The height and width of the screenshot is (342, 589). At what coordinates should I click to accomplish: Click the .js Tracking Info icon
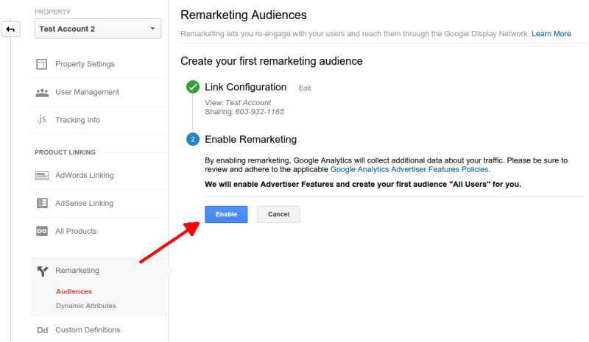pos(42,120)
